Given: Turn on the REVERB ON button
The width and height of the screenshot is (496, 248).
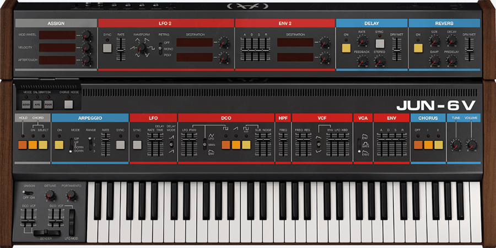Looking at the screenshot, I should 418,48.
